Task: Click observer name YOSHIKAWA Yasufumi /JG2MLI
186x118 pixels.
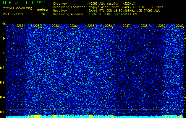Action: (x=112, y=4)
